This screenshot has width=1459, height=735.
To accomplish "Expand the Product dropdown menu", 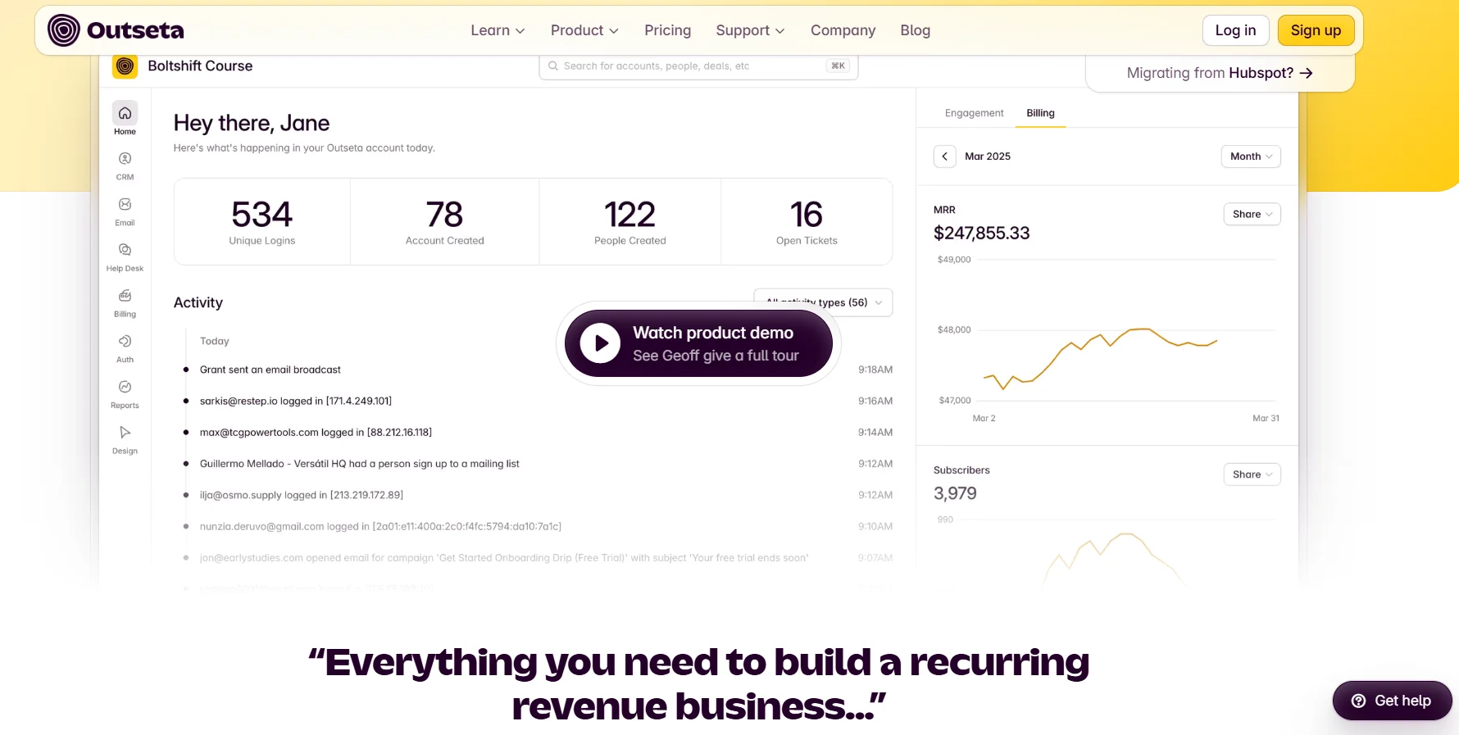I will coord(584,30).
